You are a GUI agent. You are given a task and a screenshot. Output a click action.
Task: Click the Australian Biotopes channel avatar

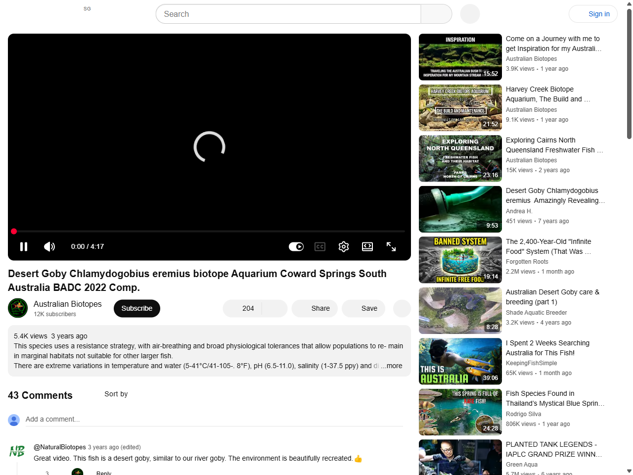[18, 308]
